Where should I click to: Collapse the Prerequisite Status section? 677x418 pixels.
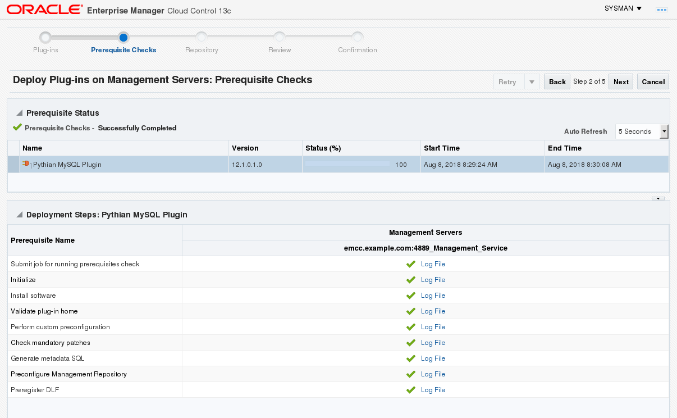click(20, 113)
